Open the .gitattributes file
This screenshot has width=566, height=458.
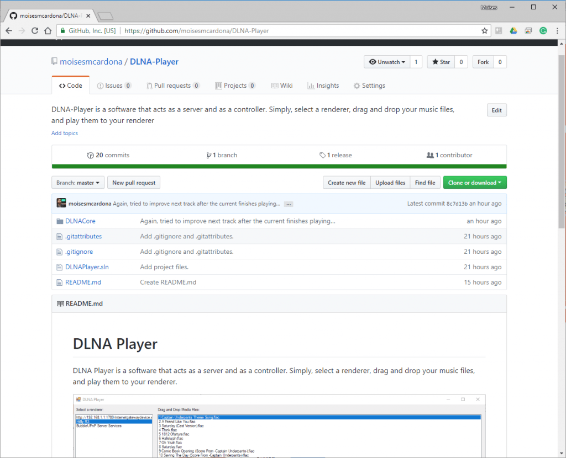click(x=83, y=237)
